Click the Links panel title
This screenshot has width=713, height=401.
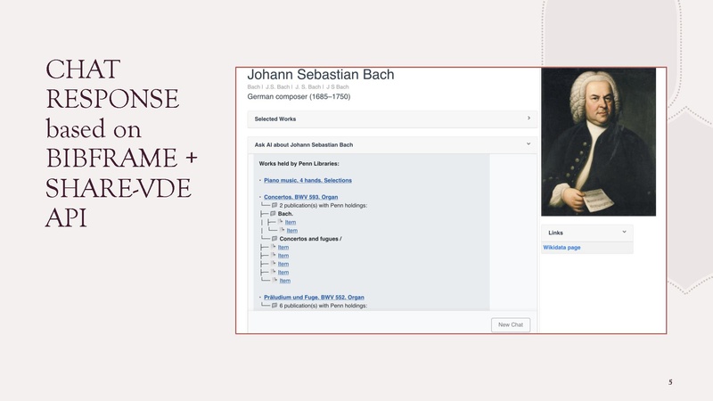[x=555, y=233]
